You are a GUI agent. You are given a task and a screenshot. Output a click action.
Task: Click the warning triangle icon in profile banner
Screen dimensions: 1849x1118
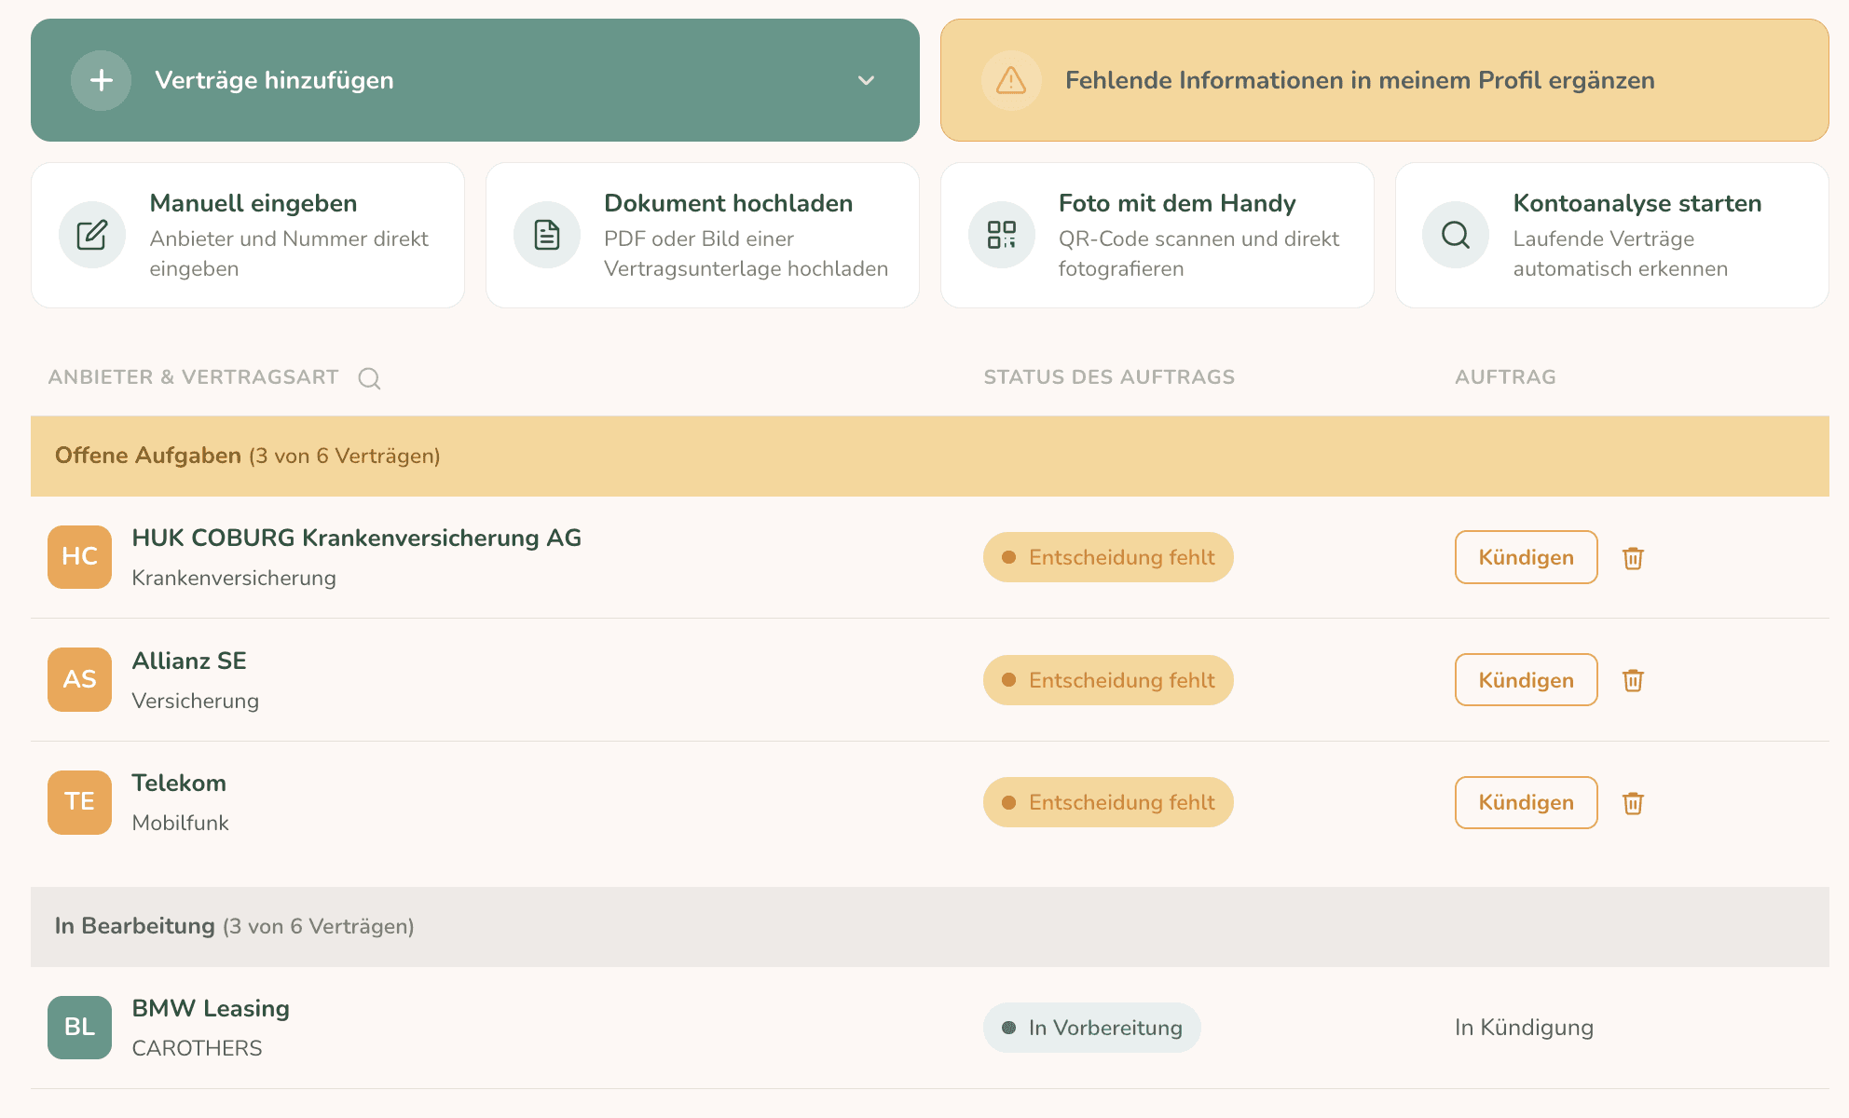click(x=1011, y=80)
